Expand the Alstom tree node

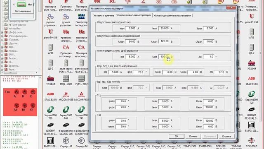tap(2, 51)
